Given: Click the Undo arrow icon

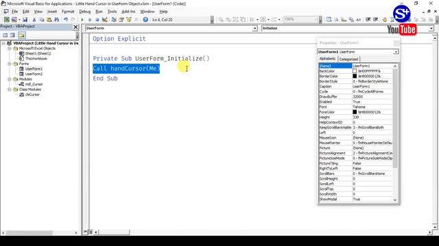Looking at the screenshot, I should click(x=66, y=20).
